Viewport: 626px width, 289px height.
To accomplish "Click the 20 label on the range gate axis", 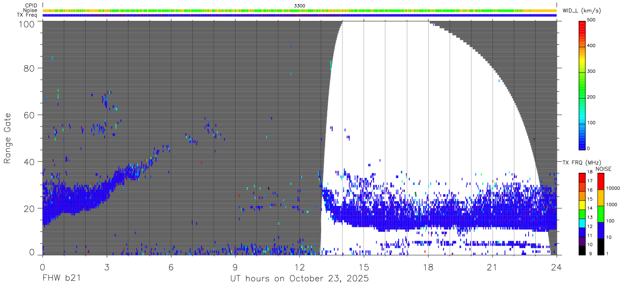I will click(x=29, y=208).
